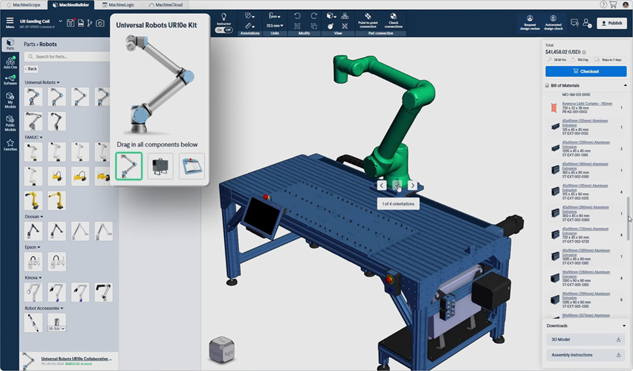Open the mm units dropdown
Viewport: 633px width, 371px height.
(x=275, y=16)
